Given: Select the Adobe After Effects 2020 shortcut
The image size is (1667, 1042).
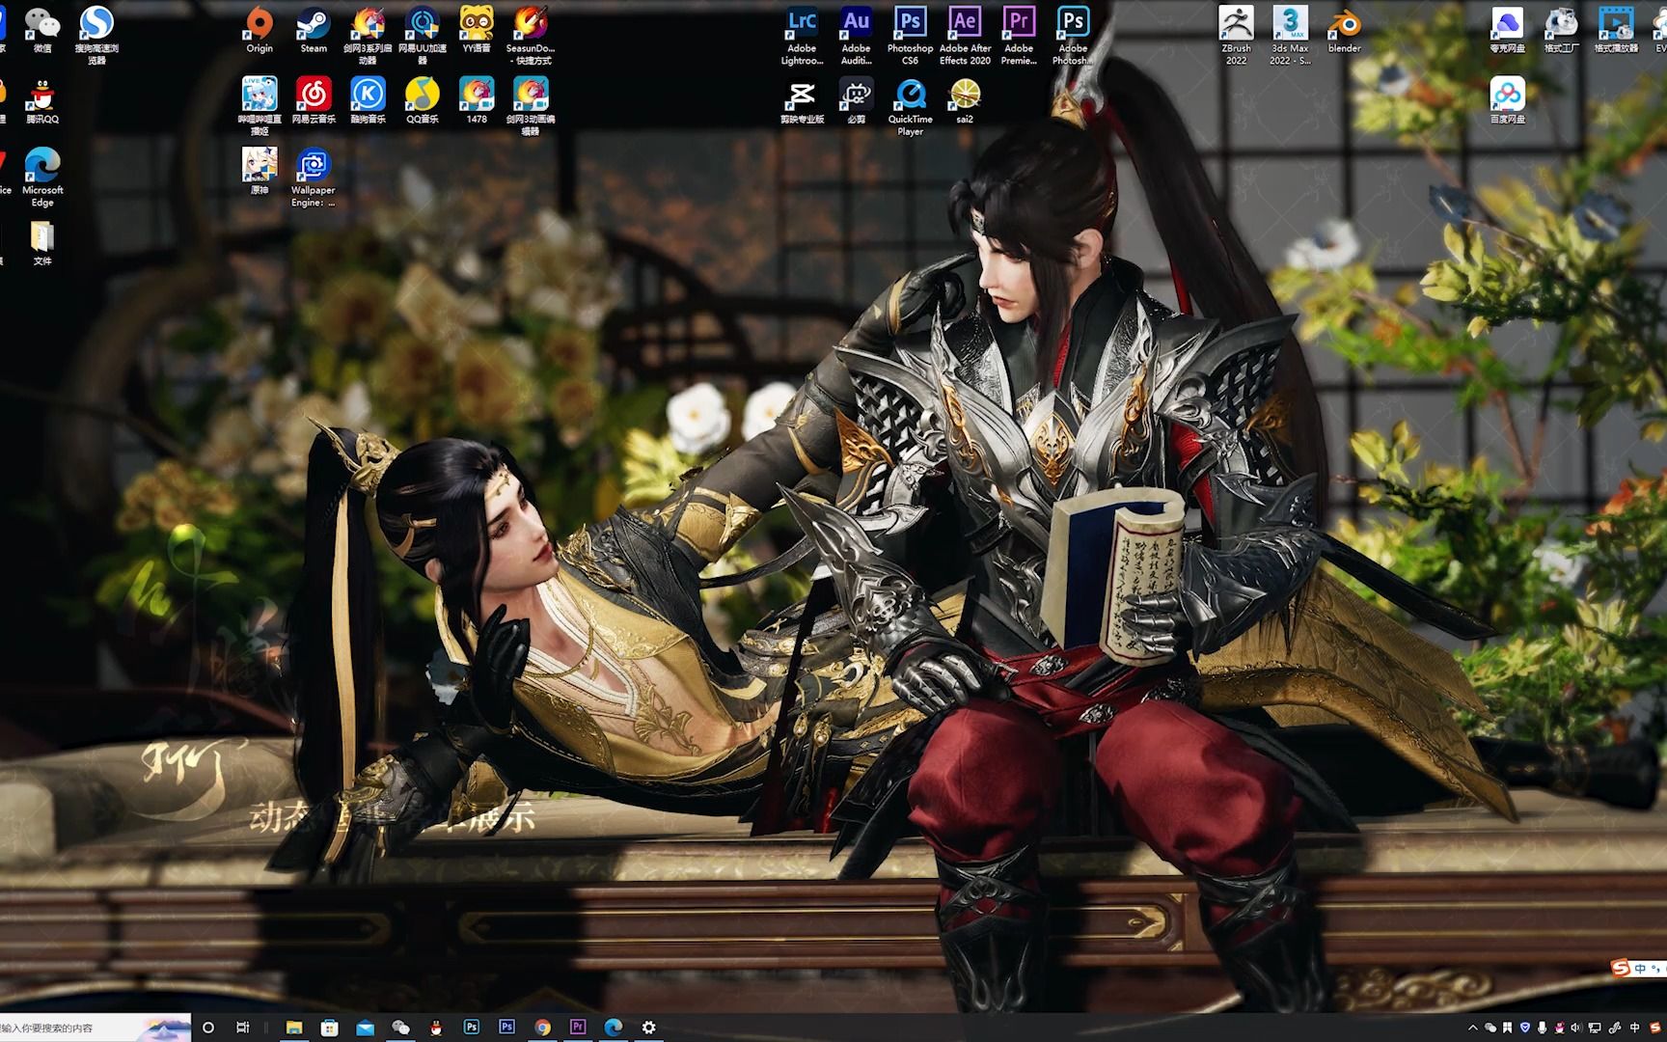Looking at the screenshot, I should point(965,35).
